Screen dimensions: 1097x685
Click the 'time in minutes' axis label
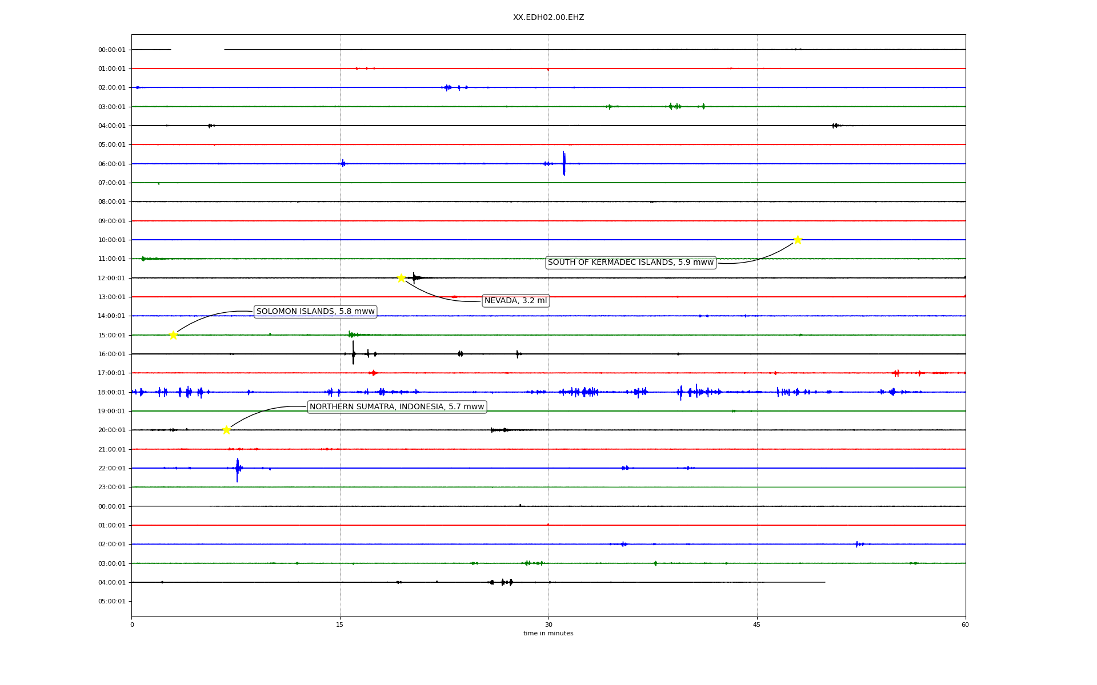(x=548, y=634)
